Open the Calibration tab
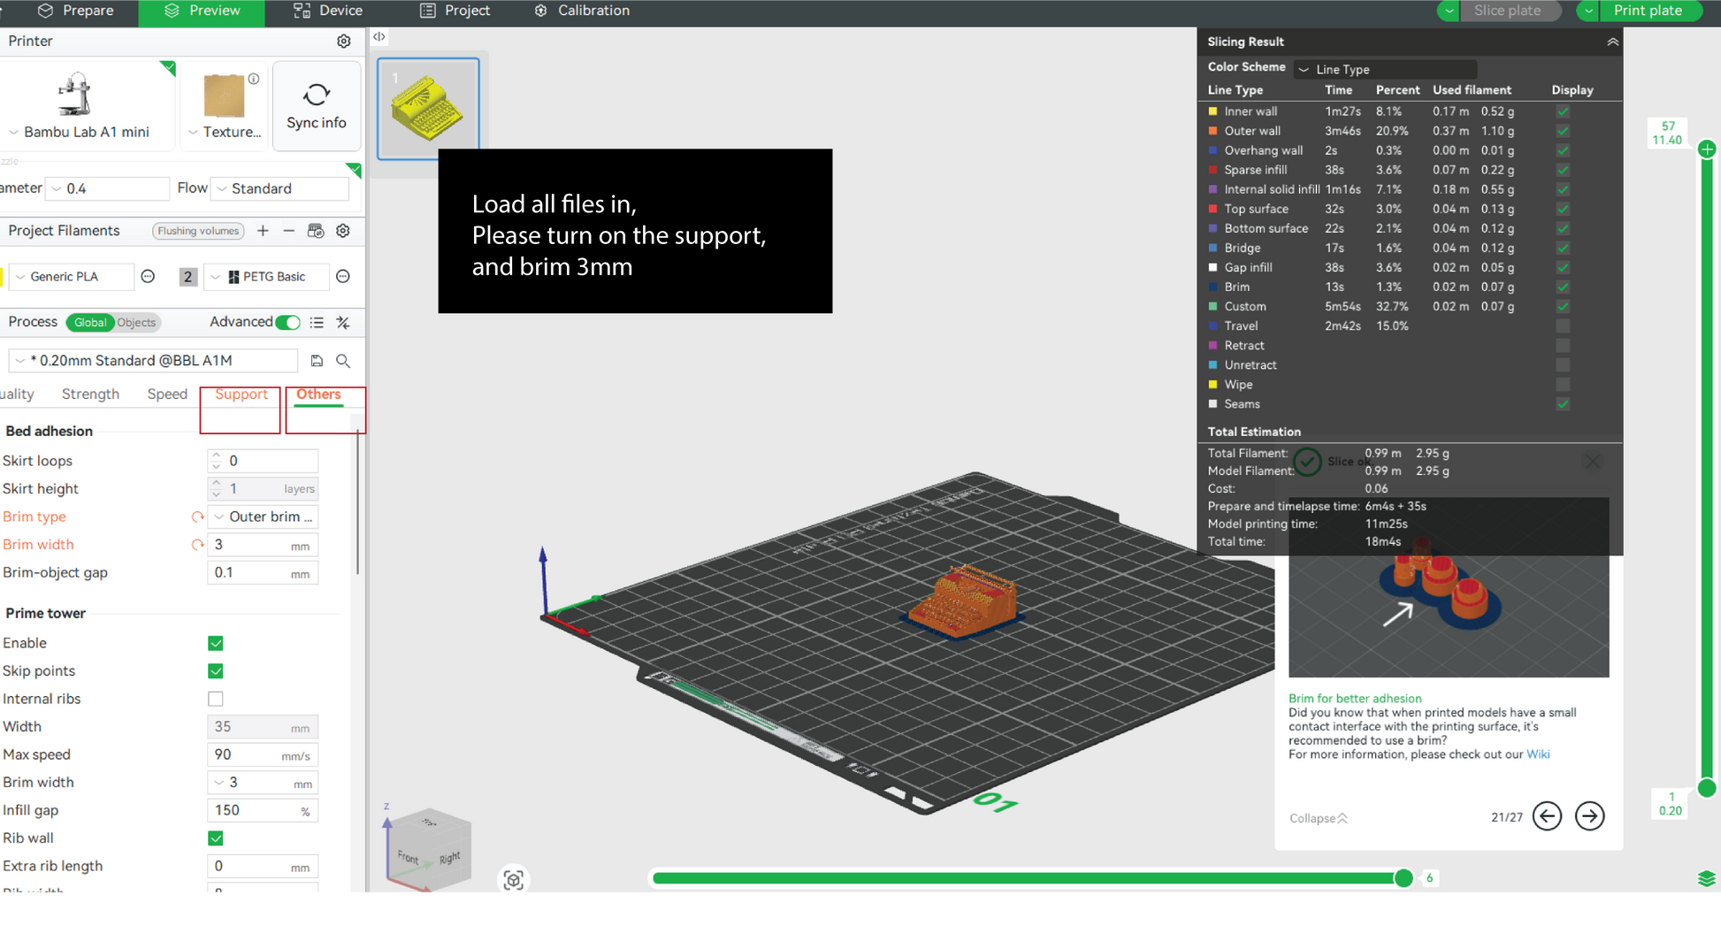1721x926 pixels. 582,11
